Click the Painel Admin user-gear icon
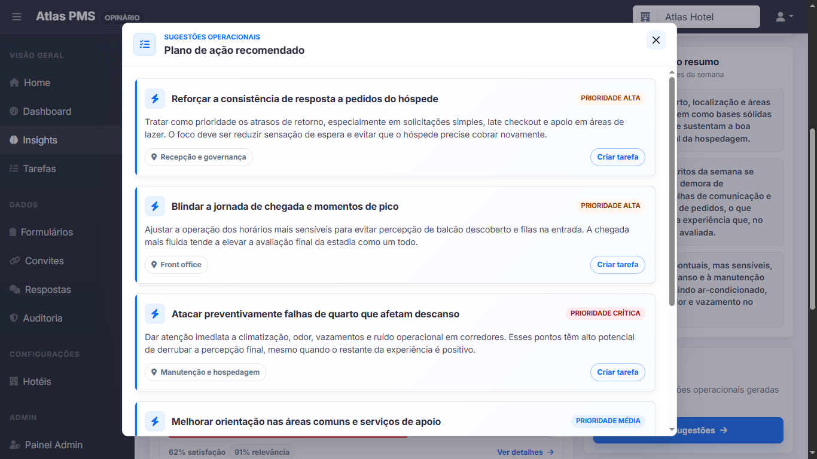Screen dimensions: 817x459 tap(15, 445)
